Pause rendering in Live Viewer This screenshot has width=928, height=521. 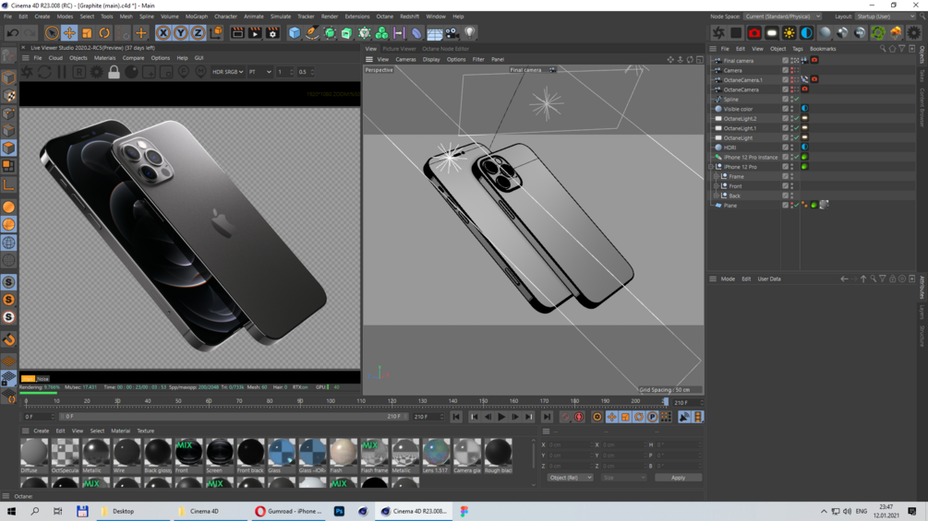tap(62, 72)
